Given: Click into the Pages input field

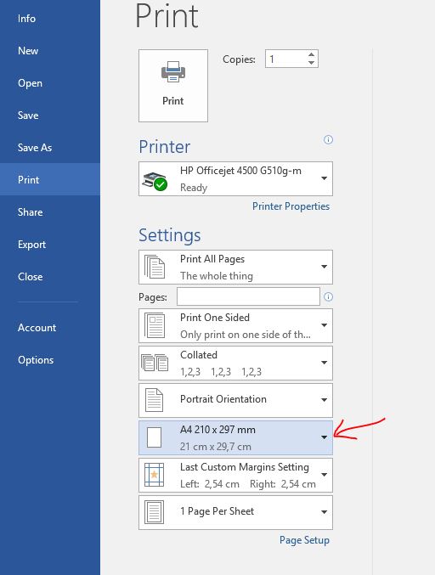Looking at the screenshot, I should (248, 296).
